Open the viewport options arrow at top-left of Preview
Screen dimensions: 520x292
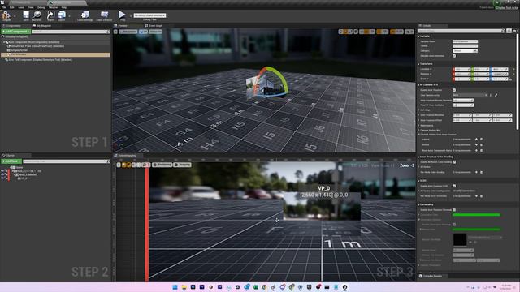coord(115,32)
